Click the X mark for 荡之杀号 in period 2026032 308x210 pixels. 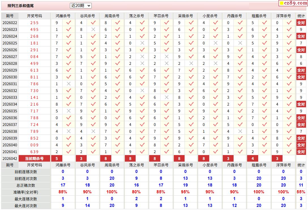pos(142,91)
